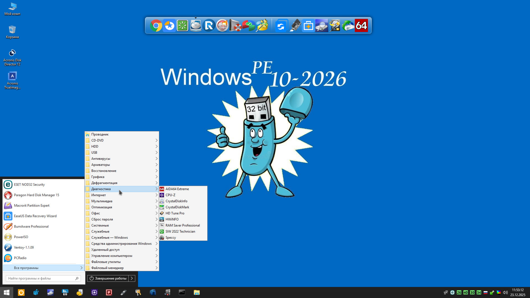This screenshot has width=530, height=298.
Task: Select CrystalDiskInfo in the submenu
Action: (176, 201)
